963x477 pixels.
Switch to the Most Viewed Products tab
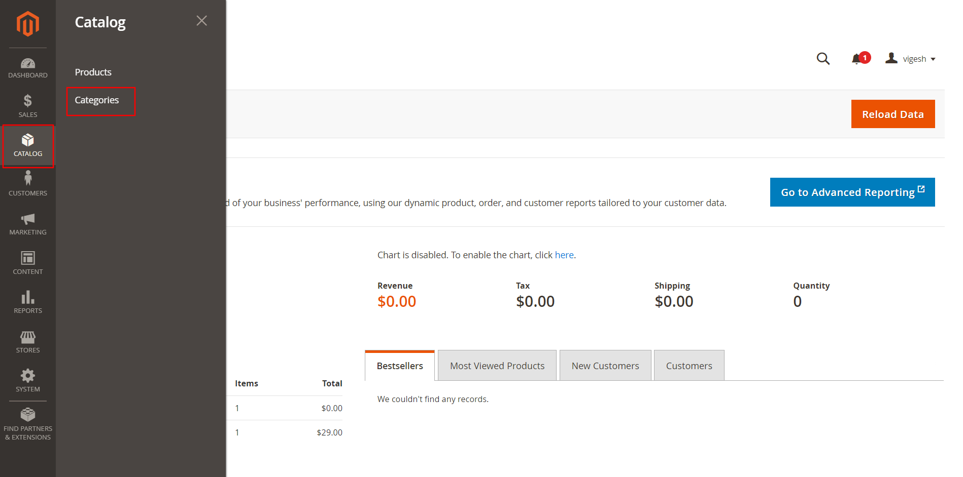click(x=497, y=365)
